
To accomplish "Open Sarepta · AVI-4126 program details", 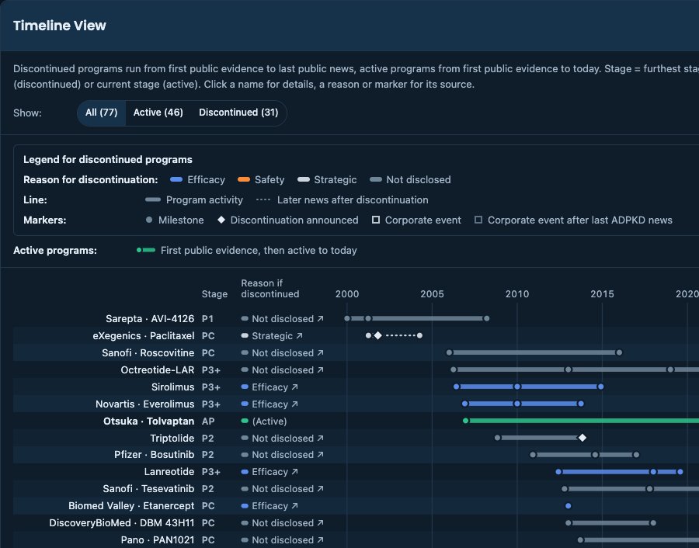I will 150,319.
